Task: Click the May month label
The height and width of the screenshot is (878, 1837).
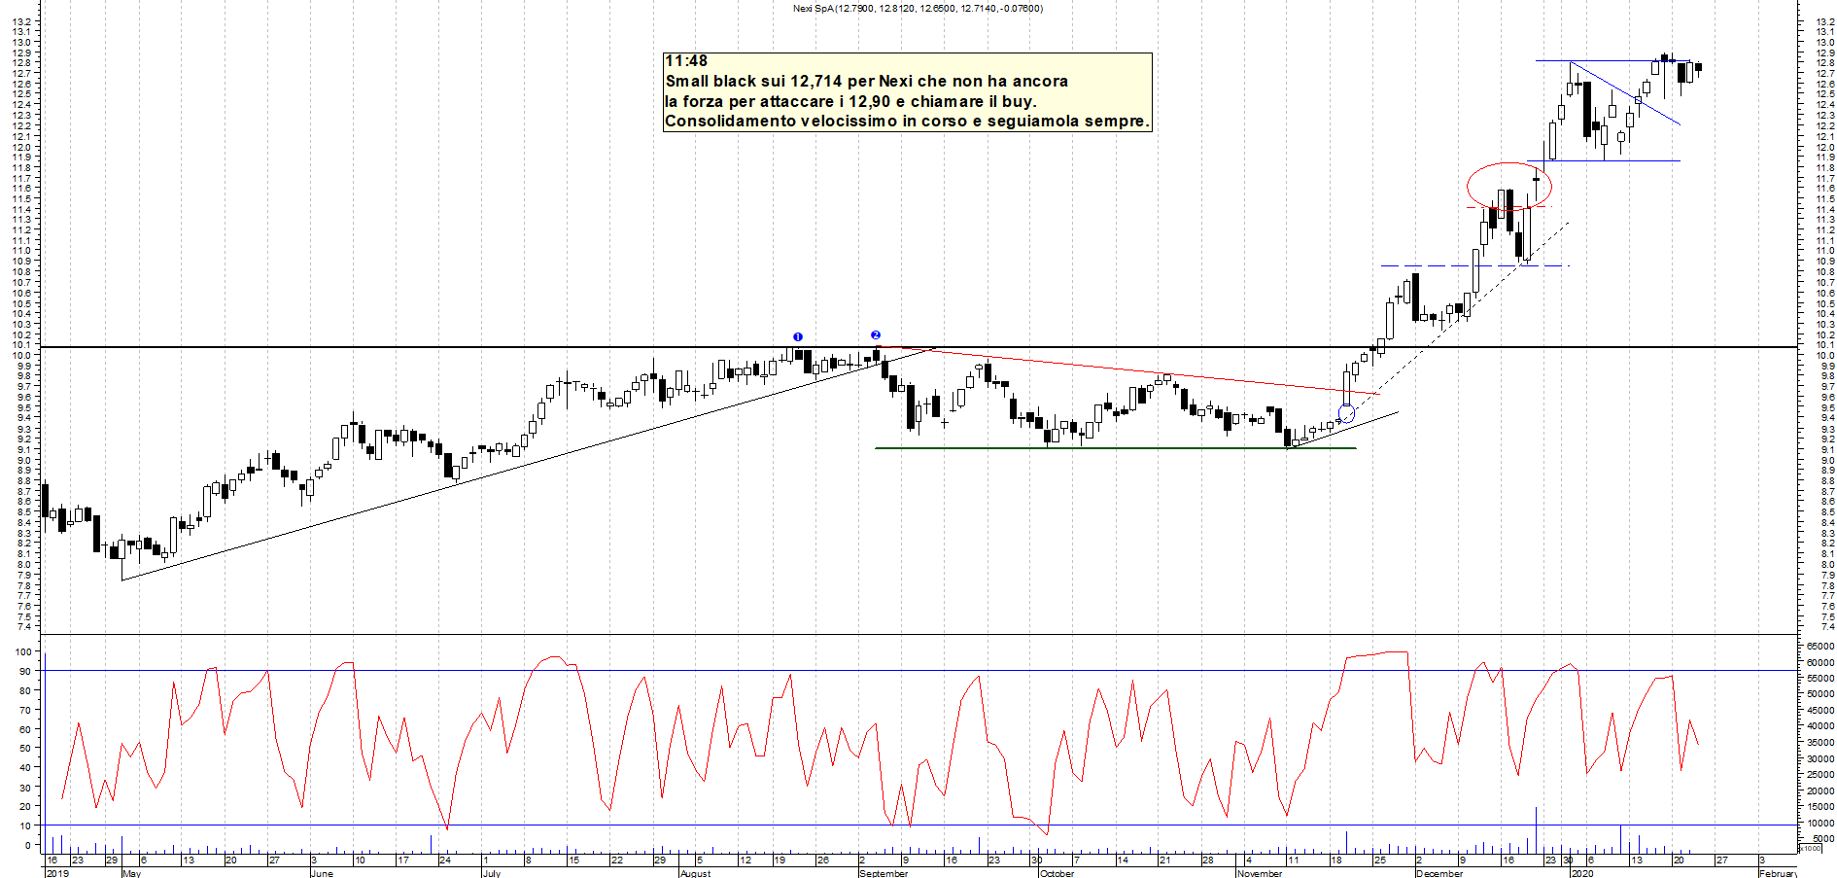Action: (132, 873)
